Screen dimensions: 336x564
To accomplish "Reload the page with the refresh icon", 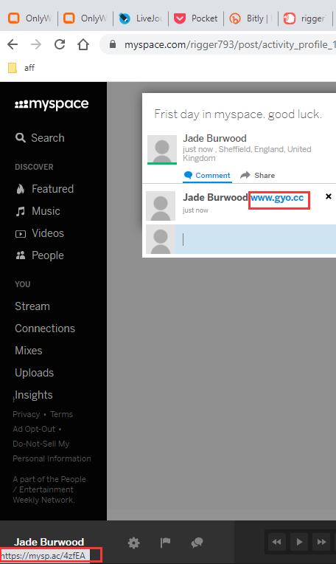I will [x=60, y=44].
